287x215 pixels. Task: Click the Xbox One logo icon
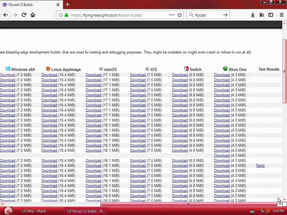click(x=225, y=69)
